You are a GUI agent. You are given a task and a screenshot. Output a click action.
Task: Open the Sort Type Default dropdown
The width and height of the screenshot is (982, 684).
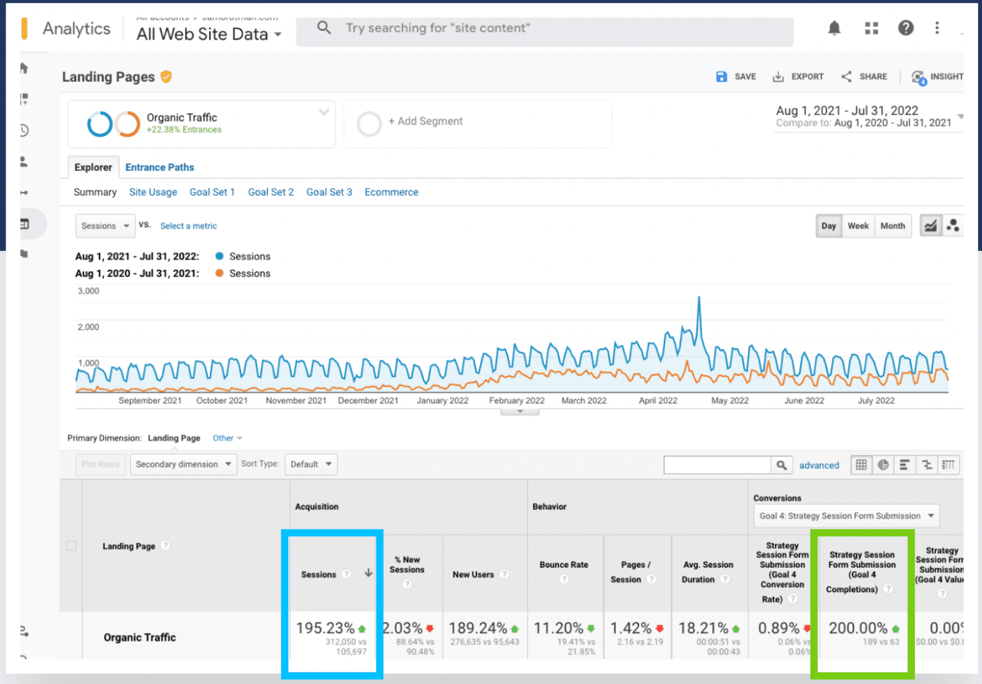coord(311,465)
